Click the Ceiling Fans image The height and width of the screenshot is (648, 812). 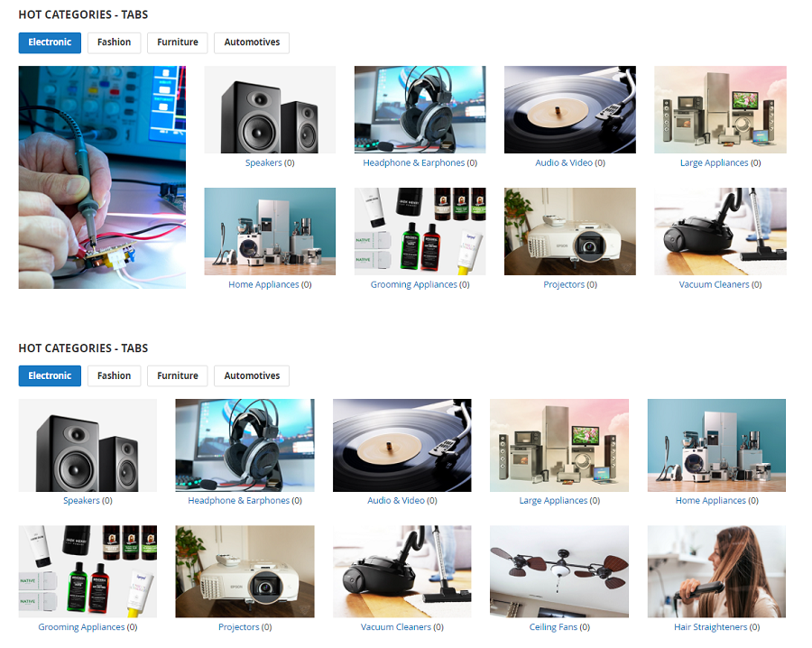point(559,571)
